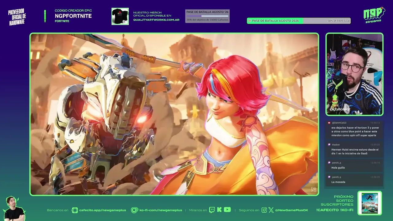Click the '54% of $500 Goal' text
The image size is (393, 221).
pyautogui.click(x=339, y=21)
